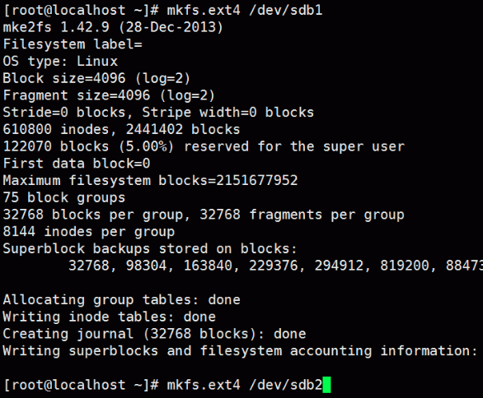
Task: Click the '75 block groups' line
Action: click(64, 197)
